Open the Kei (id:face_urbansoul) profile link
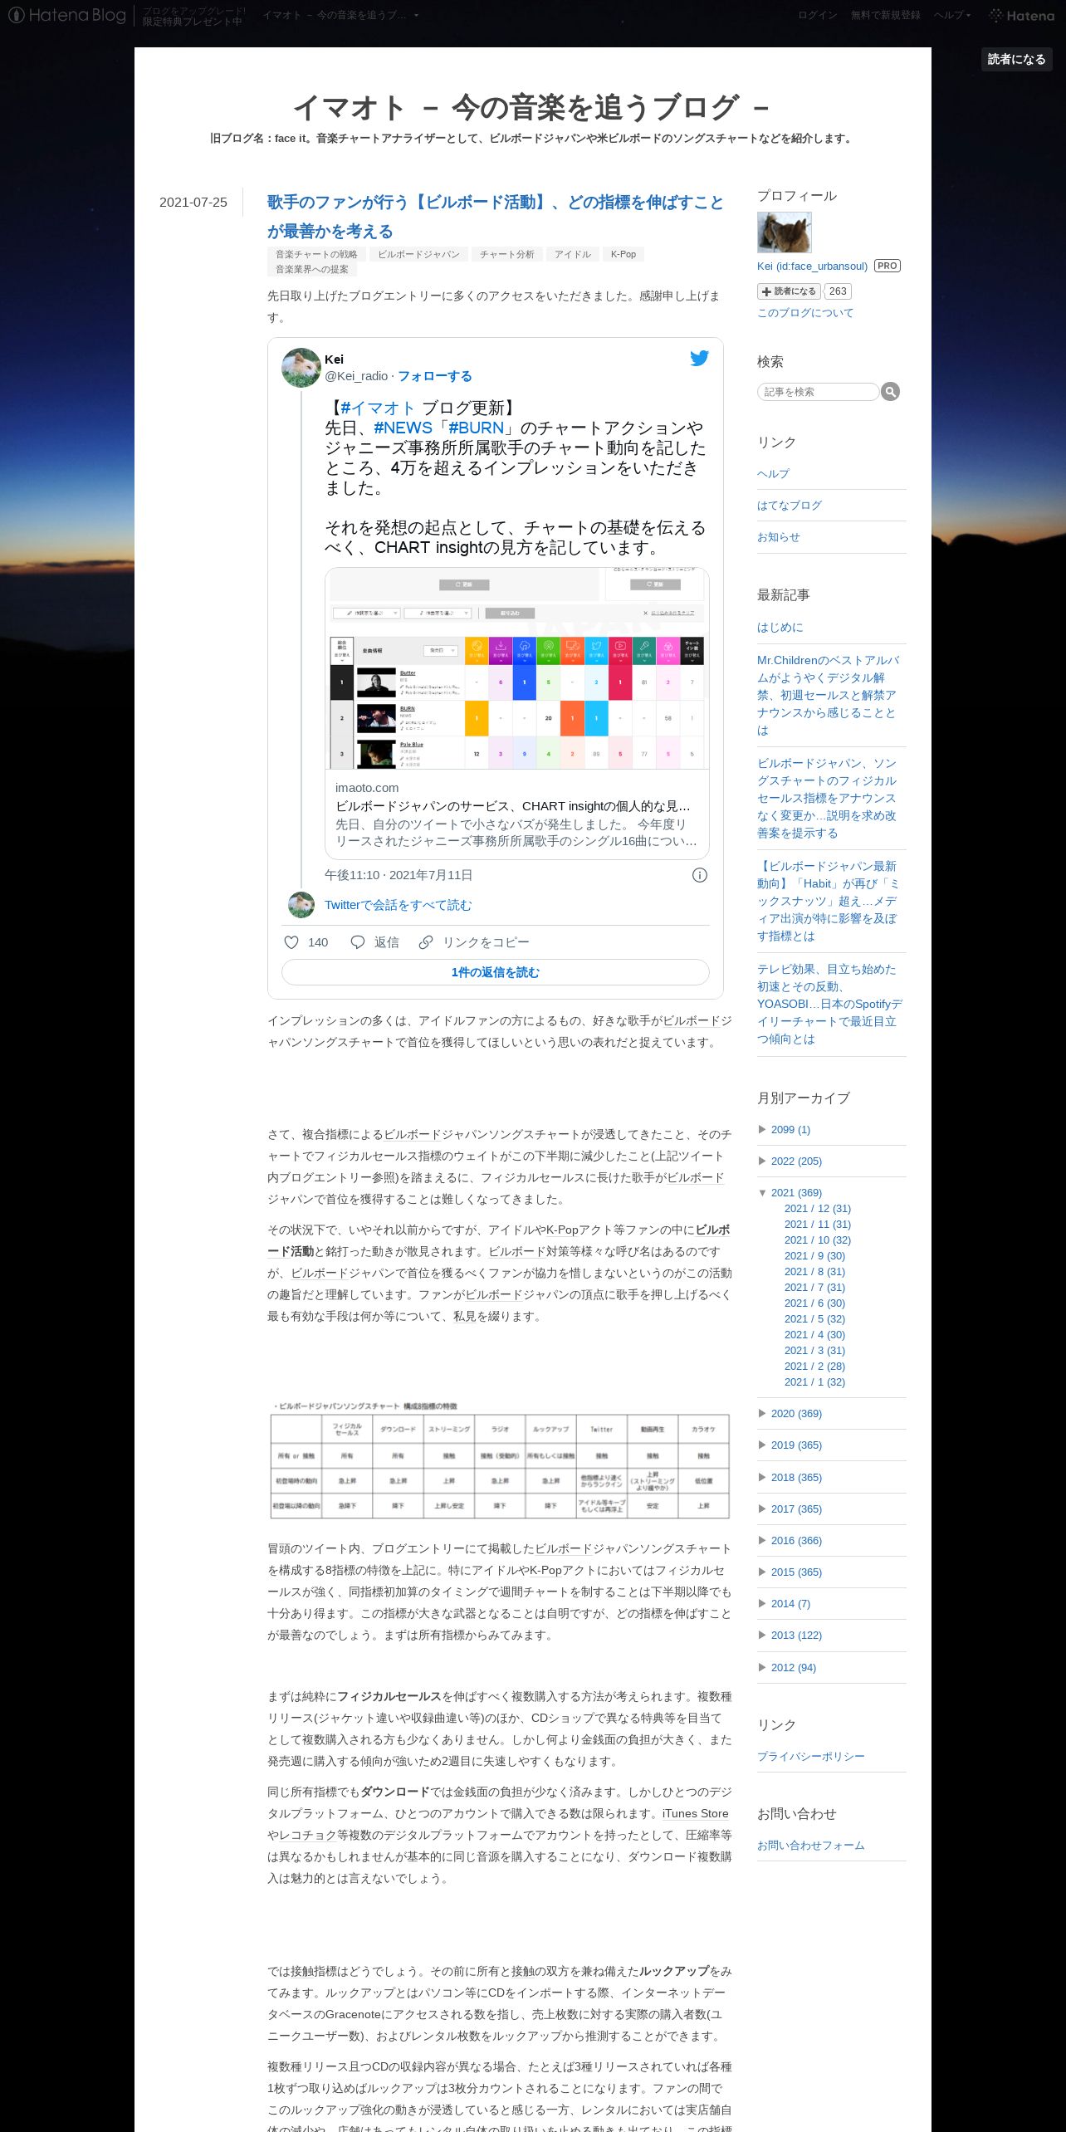The width and height of the screenshot is (1066, 2132). (x=812, y=266)
